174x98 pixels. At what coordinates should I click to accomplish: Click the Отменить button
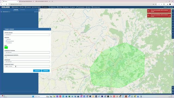pos(46,71)
